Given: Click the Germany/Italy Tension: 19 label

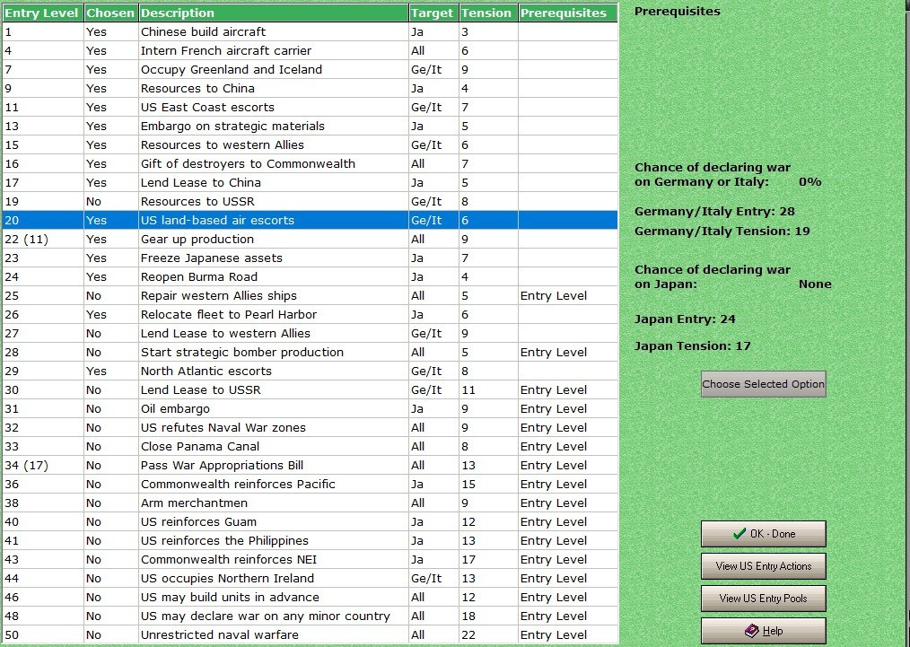Looking at the screenshot, I should pos(722,232).
